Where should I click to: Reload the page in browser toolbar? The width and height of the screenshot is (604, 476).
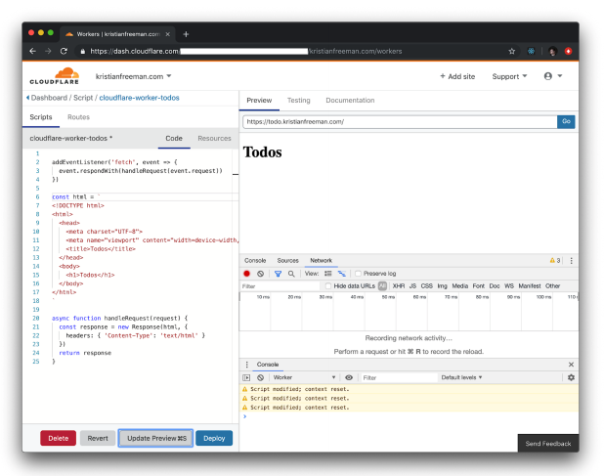coord(64,51)
